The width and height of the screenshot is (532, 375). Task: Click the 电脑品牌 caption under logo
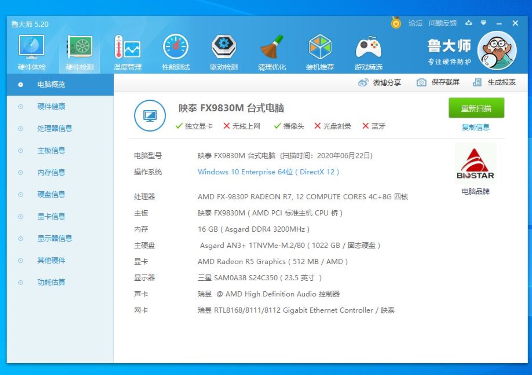(475, 191)
